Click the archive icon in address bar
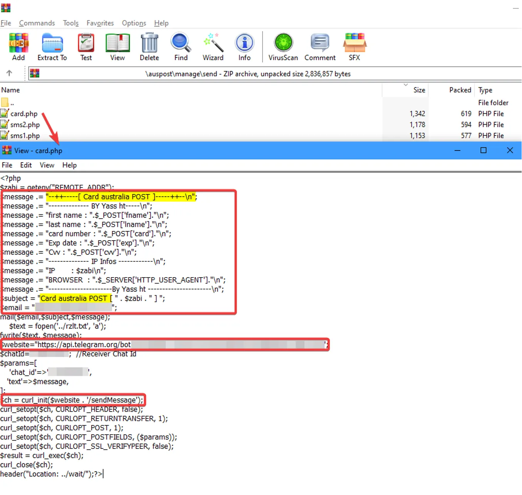 tap(35, 73)
